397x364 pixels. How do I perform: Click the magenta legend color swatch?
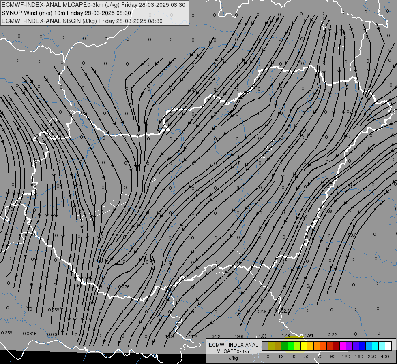[x=343, y=346]
